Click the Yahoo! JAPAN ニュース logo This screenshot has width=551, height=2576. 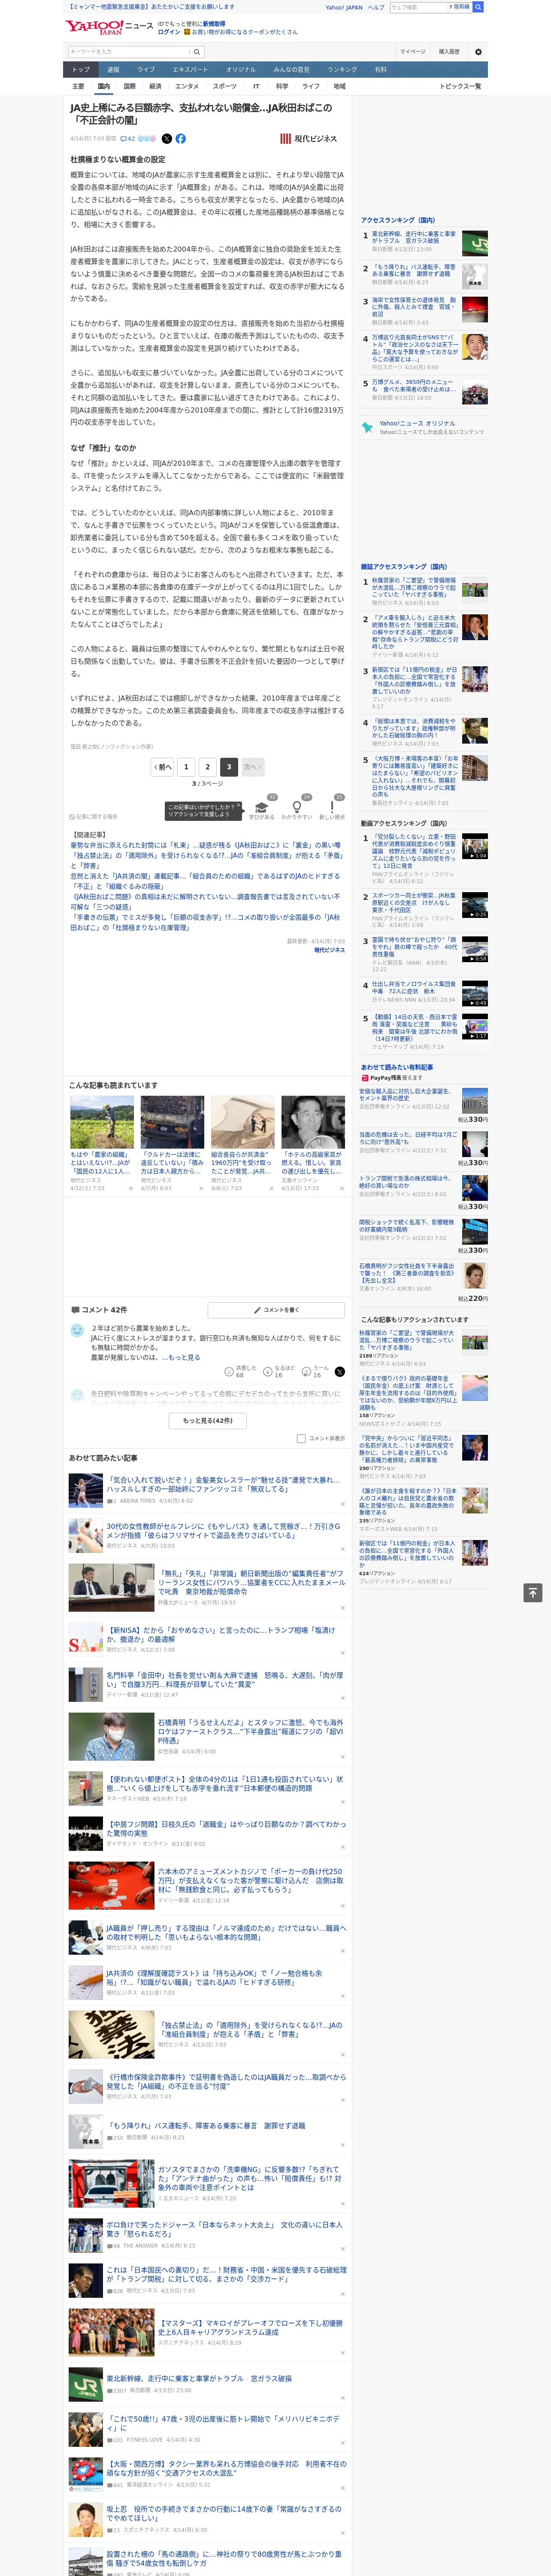tap(109, 27)
